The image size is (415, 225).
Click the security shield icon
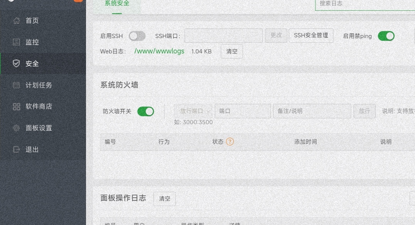tap(16, 64)
